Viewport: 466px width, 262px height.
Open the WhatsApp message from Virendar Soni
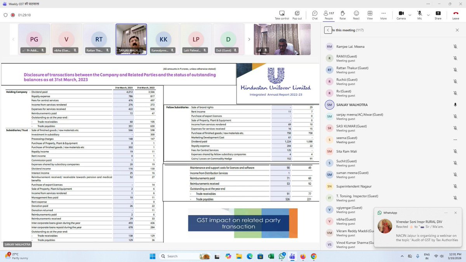[419, 231]
